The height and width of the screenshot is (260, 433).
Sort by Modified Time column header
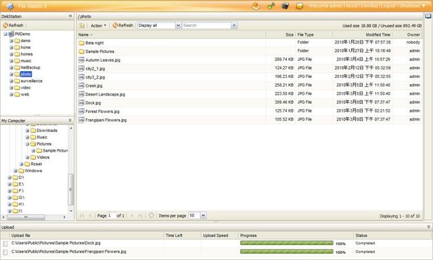pyautogui.click(x=363, y=35)
